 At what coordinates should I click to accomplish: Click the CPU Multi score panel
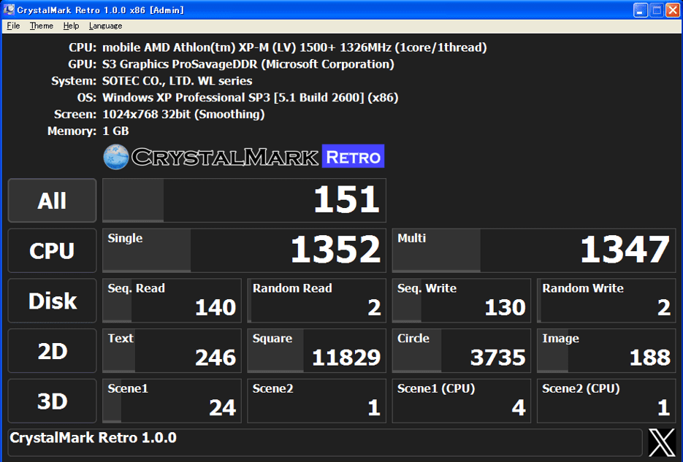(x=534, y=250)
